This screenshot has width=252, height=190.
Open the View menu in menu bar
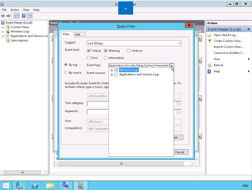[x=26, y=10]
